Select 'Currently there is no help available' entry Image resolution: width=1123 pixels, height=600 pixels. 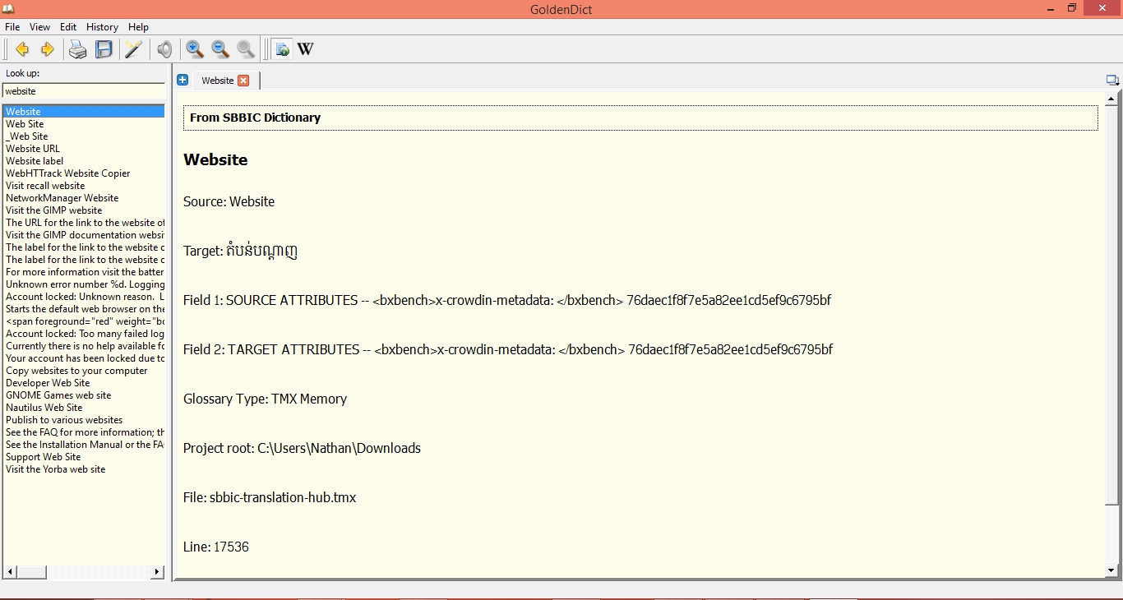pyautogui.click(x=84, y=346)
